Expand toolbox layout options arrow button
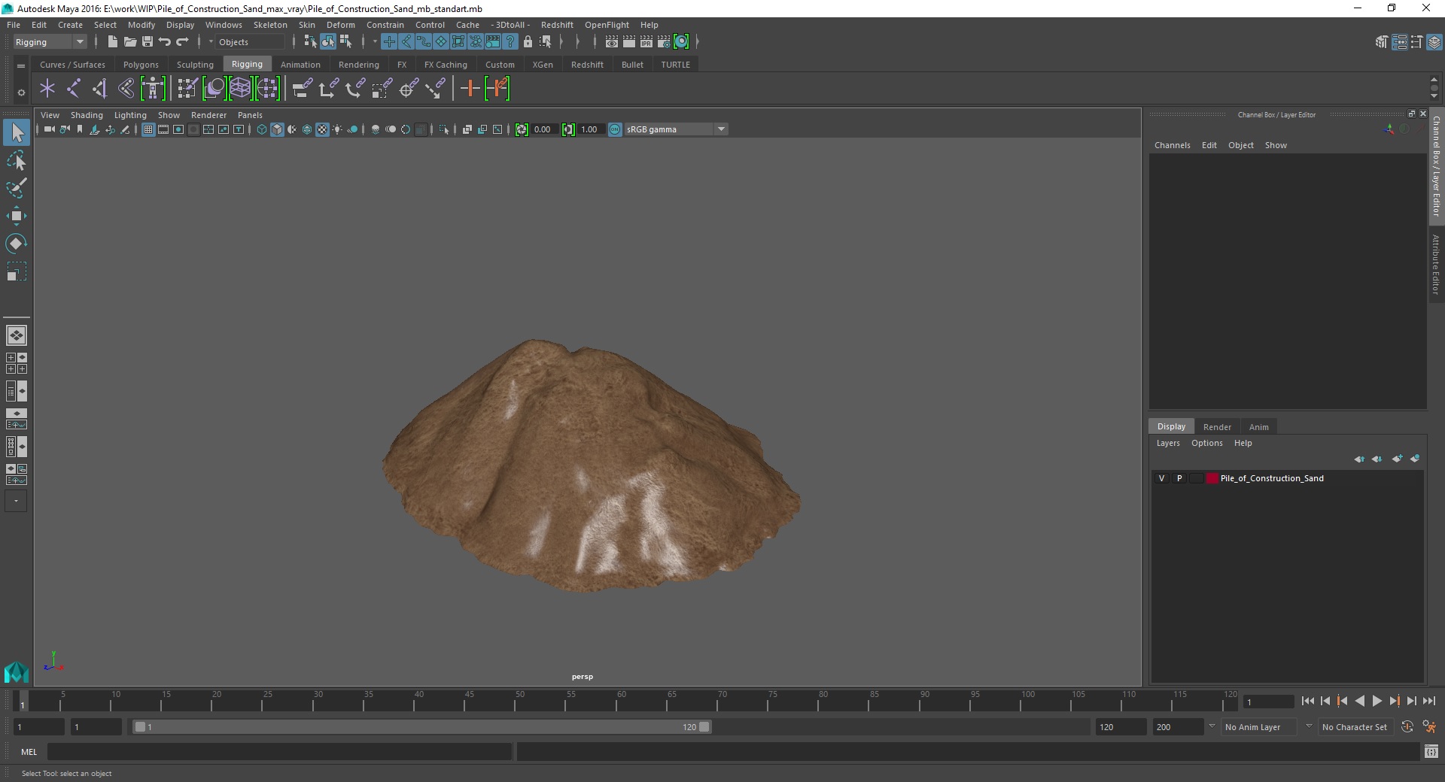Screen dimensions: 1445x782 coord(16,501)
